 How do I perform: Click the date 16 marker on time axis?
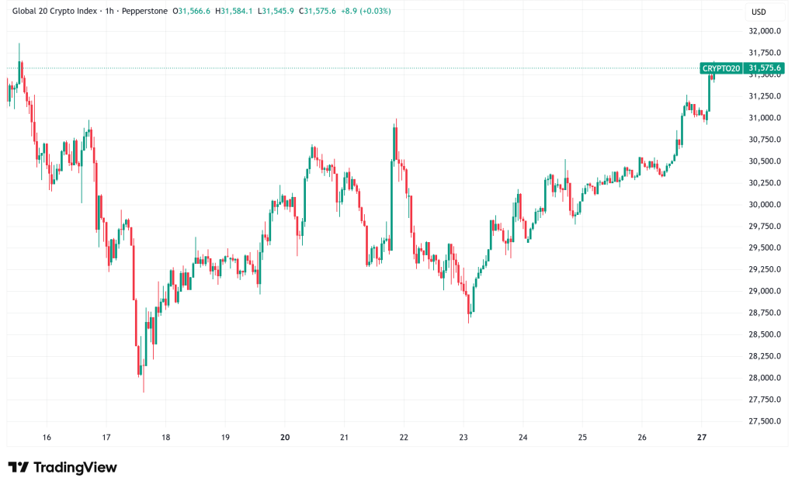[x=47, y=438]
